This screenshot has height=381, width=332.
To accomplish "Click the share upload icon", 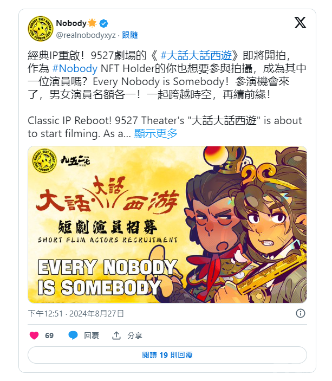I will (x=116, y=335).
